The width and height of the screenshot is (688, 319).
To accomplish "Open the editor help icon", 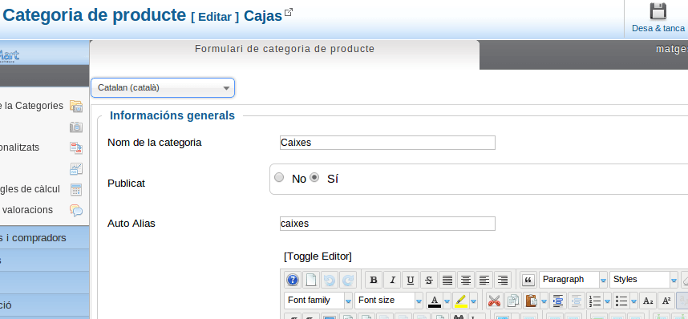I will (293, 280).
